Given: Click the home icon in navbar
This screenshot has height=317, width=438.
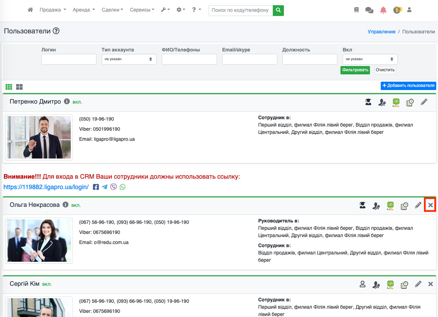Looking at the screenshot, I should point(30,10).
